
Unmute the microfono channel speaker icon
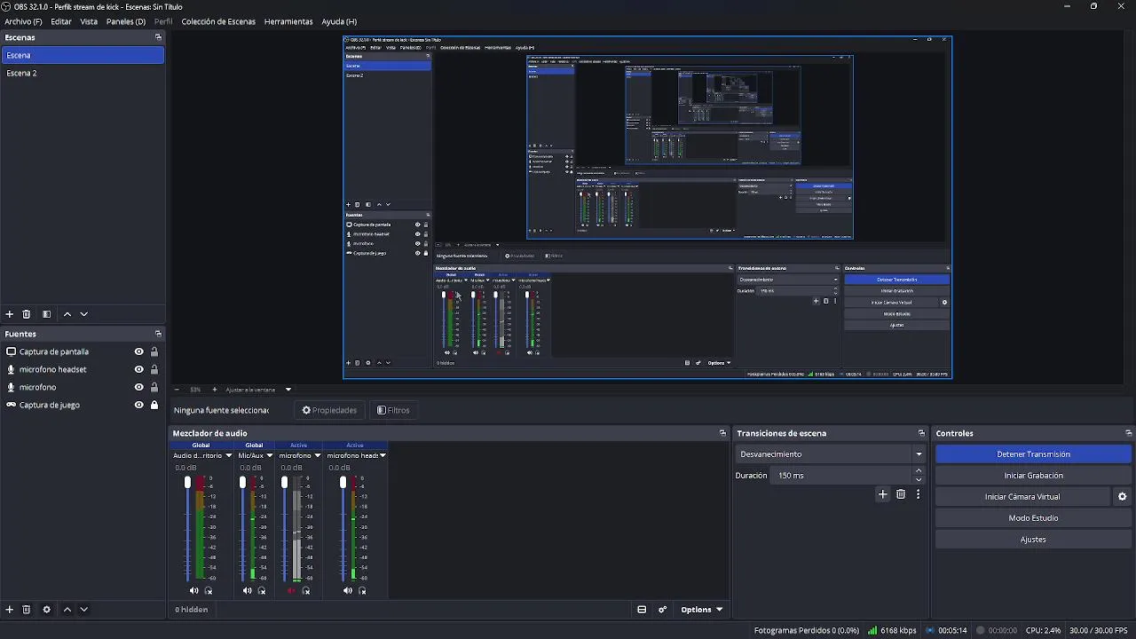(292, 591)
